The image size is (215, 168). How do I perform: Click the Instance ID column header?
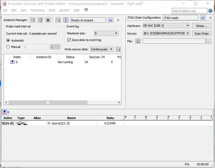point(44,57)
